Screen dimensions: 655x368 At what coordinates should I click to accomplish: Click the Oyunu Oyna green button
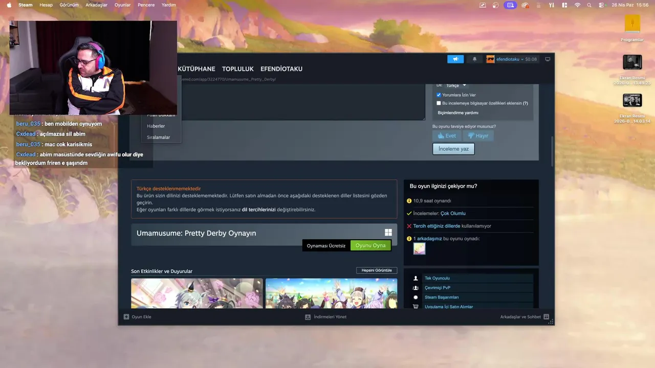(370, 246)
